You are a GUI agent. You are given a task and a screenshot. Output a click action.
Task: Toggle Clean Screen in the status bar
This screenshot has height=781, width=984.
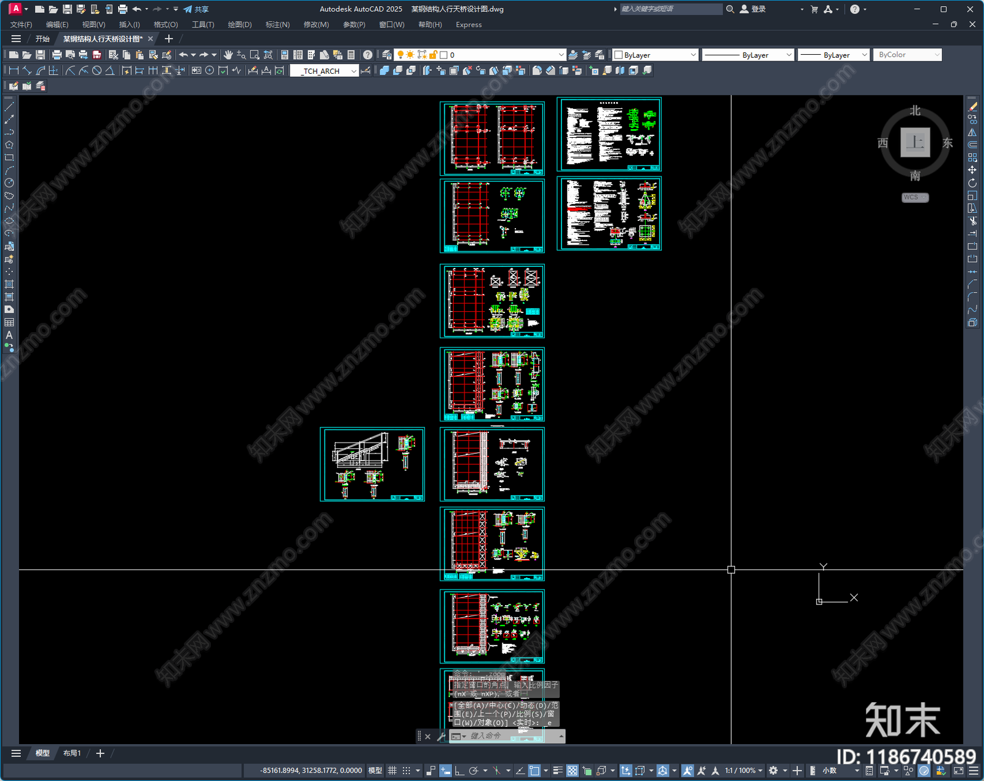pos(958,771)
